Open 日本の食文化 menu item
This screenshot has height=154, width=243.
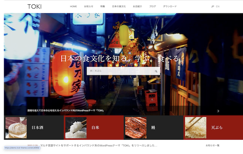coord(119,6)
